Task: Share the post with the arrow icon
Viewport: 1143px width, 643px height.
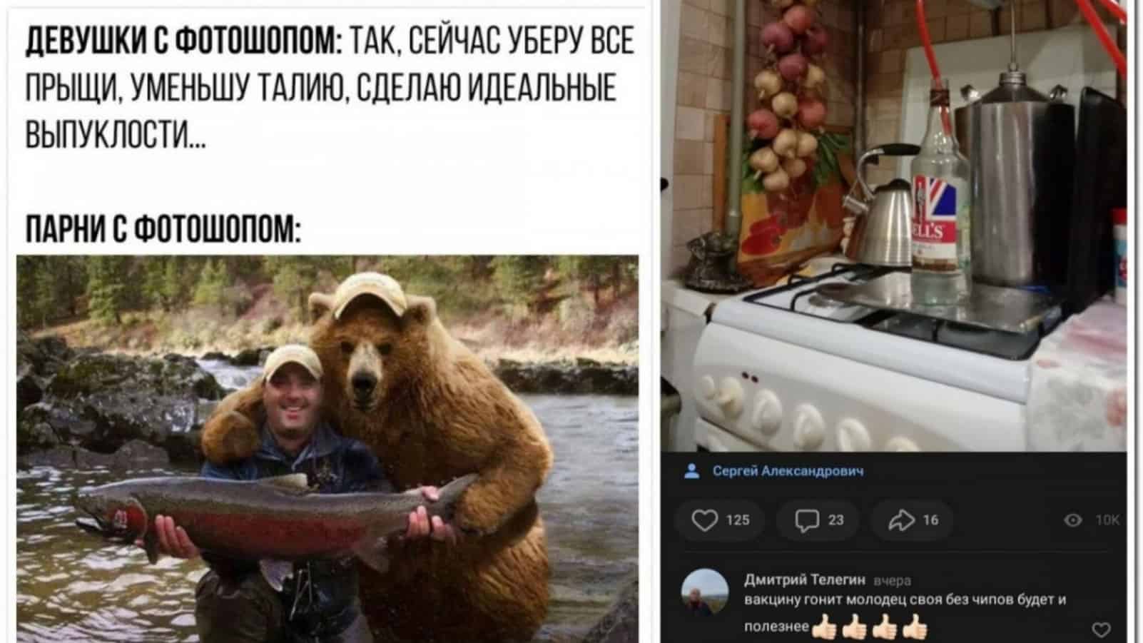Action: [902, 520]
